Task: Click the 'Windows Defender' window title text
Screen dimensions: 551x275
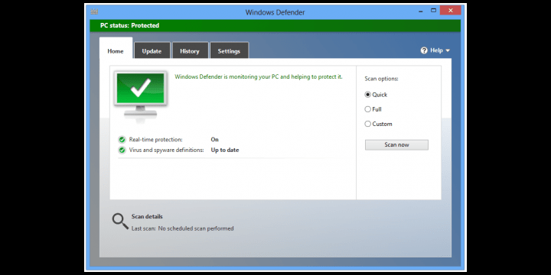Action: [275, 12]
